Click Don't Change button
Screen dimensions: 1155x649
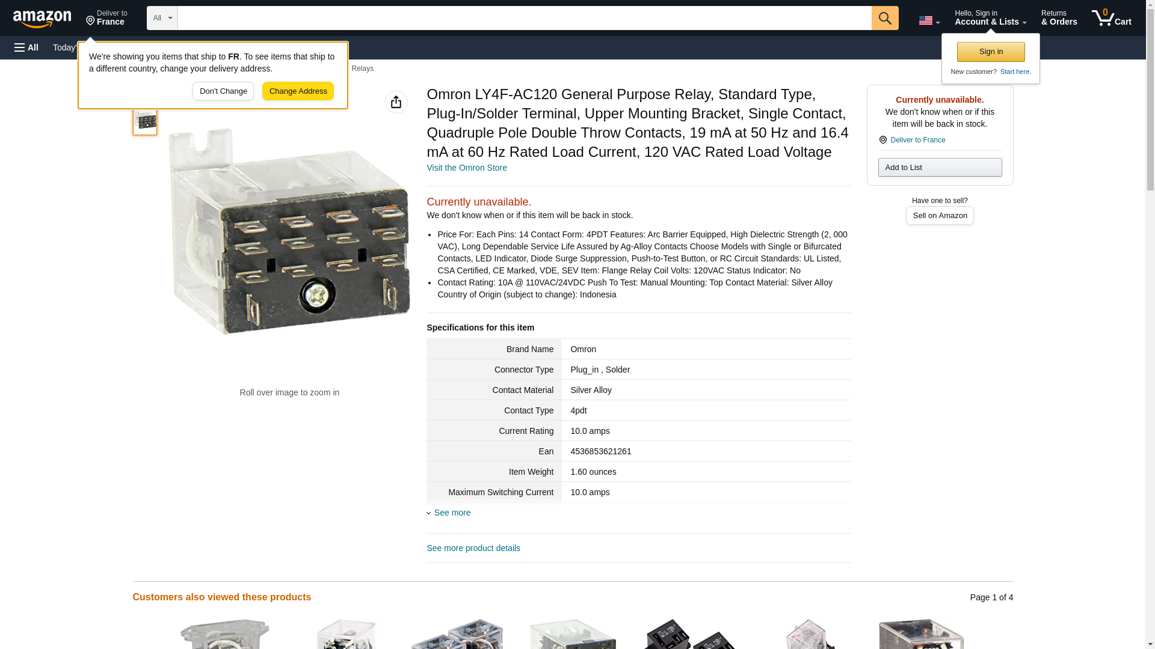coord(223,91)
